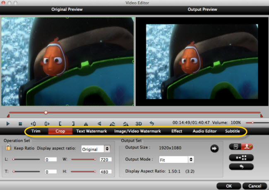Open the Output Mode Fit dropdown
The width and height of the screenshot is (269, 190).
click(x=176, y=160)
